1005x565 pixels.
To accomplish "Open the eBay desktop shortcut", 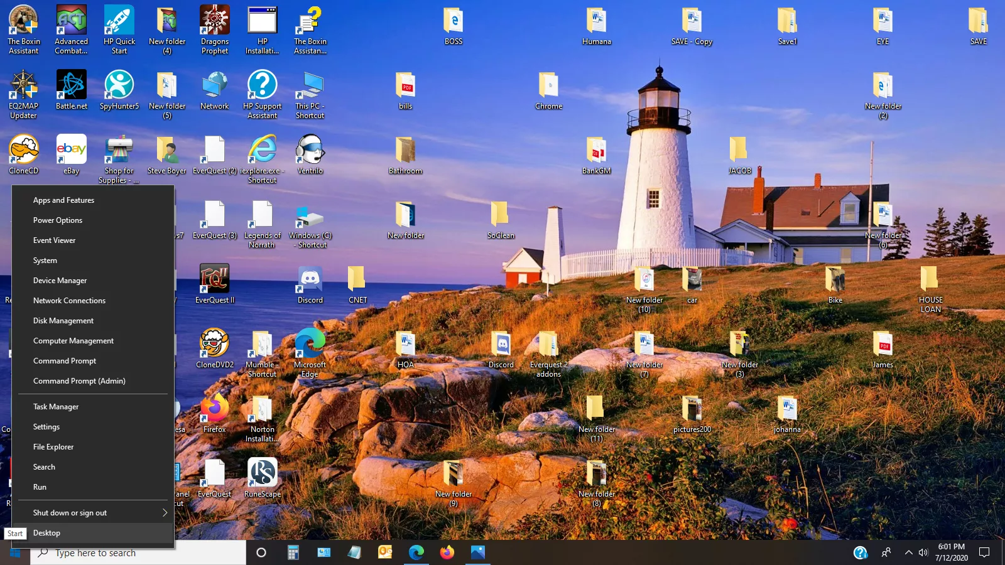I will click(x=72, y=150).
